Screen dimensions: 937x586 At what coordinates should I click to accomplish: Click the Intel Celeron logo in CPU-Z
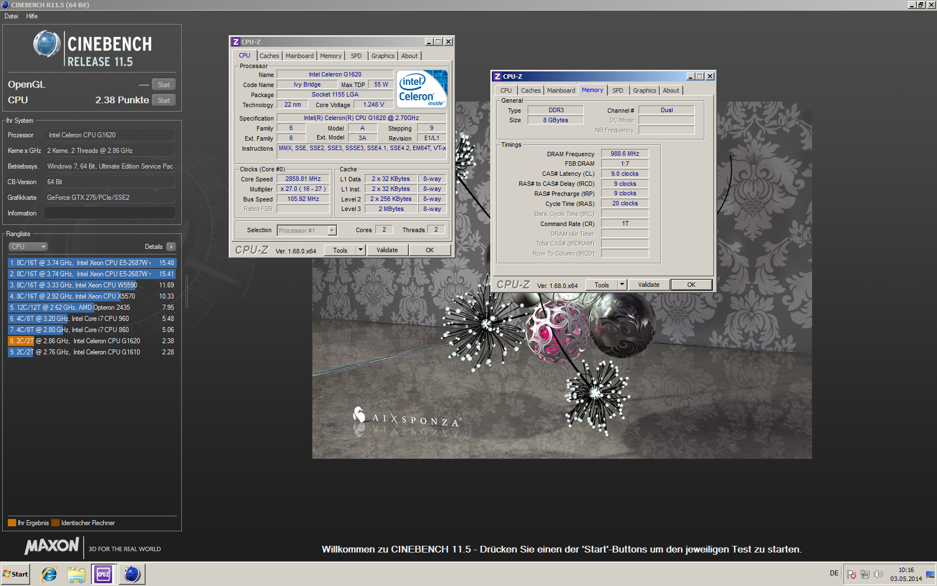click(422, 88)
